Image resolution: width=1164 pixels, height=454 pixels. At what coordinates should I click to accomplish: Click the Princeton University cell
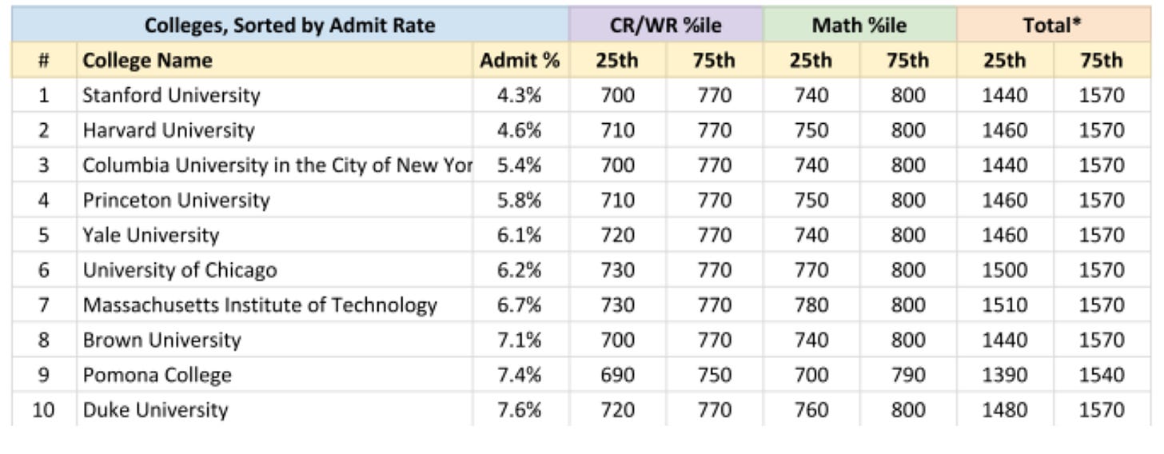pos(176,201)
